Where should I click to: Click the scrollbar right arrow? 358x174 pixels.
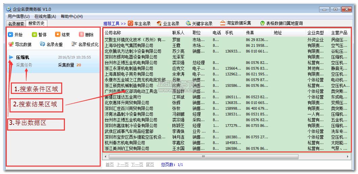pyautogui.click(x=348, y=156)
